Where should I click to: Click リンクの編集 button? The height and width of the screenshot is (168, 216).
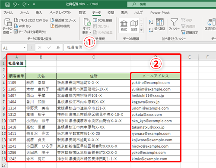tap(103, 33)
